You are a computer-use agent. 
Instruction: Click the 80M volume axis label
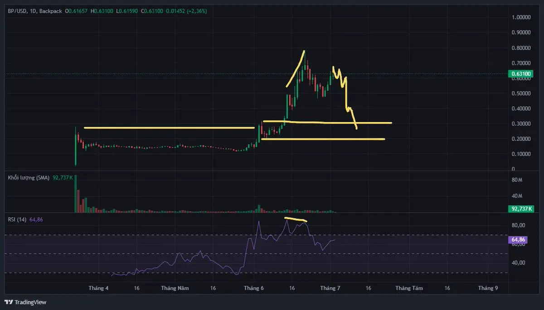517,180
